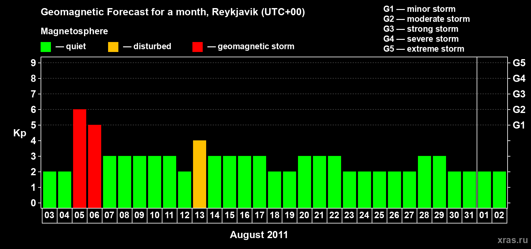Click the 'G4 — severe storm' legend line
531x249 pixels.
click(x=421, y=39)
